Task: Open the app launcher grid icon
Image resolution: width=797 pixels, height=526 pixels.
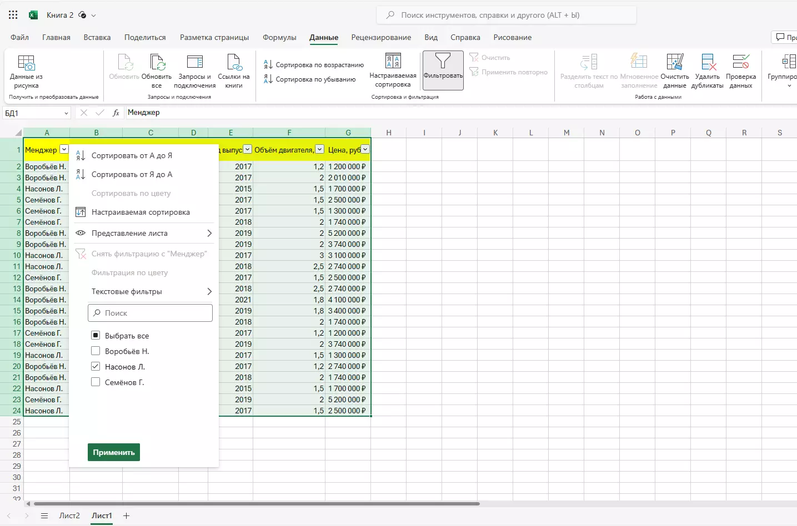Action: tap(13, 15)
